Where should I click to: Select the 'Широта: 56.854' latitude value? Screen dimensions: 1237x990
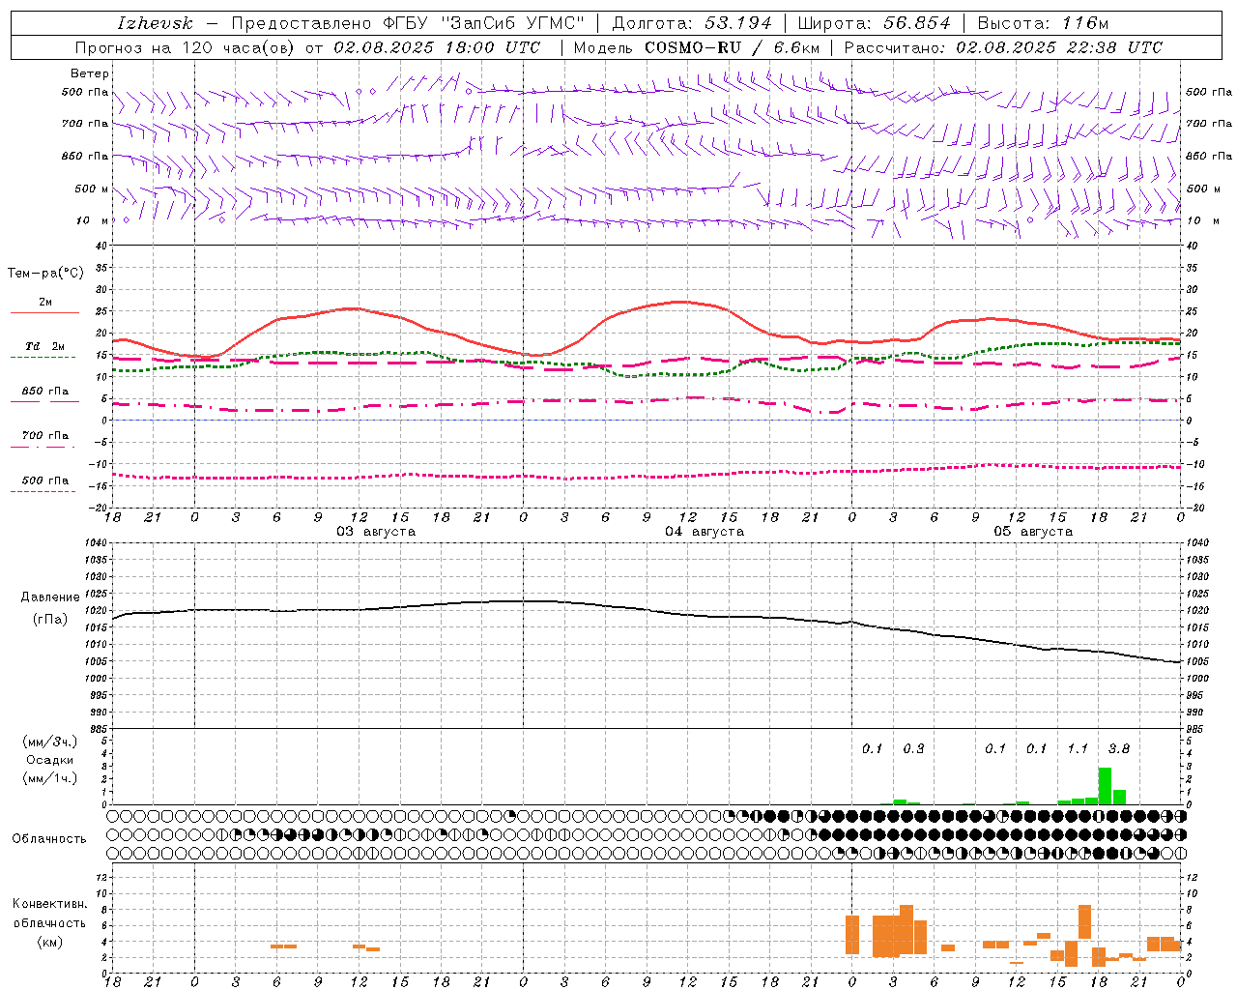(874, 23)
